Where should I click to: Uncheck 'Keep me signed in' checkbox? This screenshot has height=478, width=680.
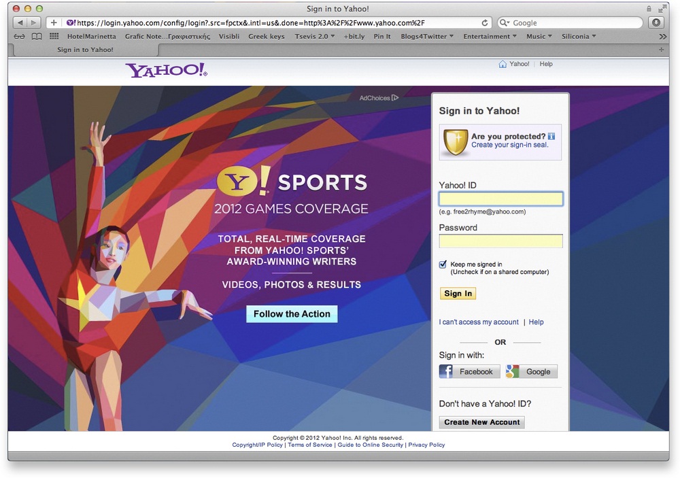pyautogui.click(x=443, y=264)
